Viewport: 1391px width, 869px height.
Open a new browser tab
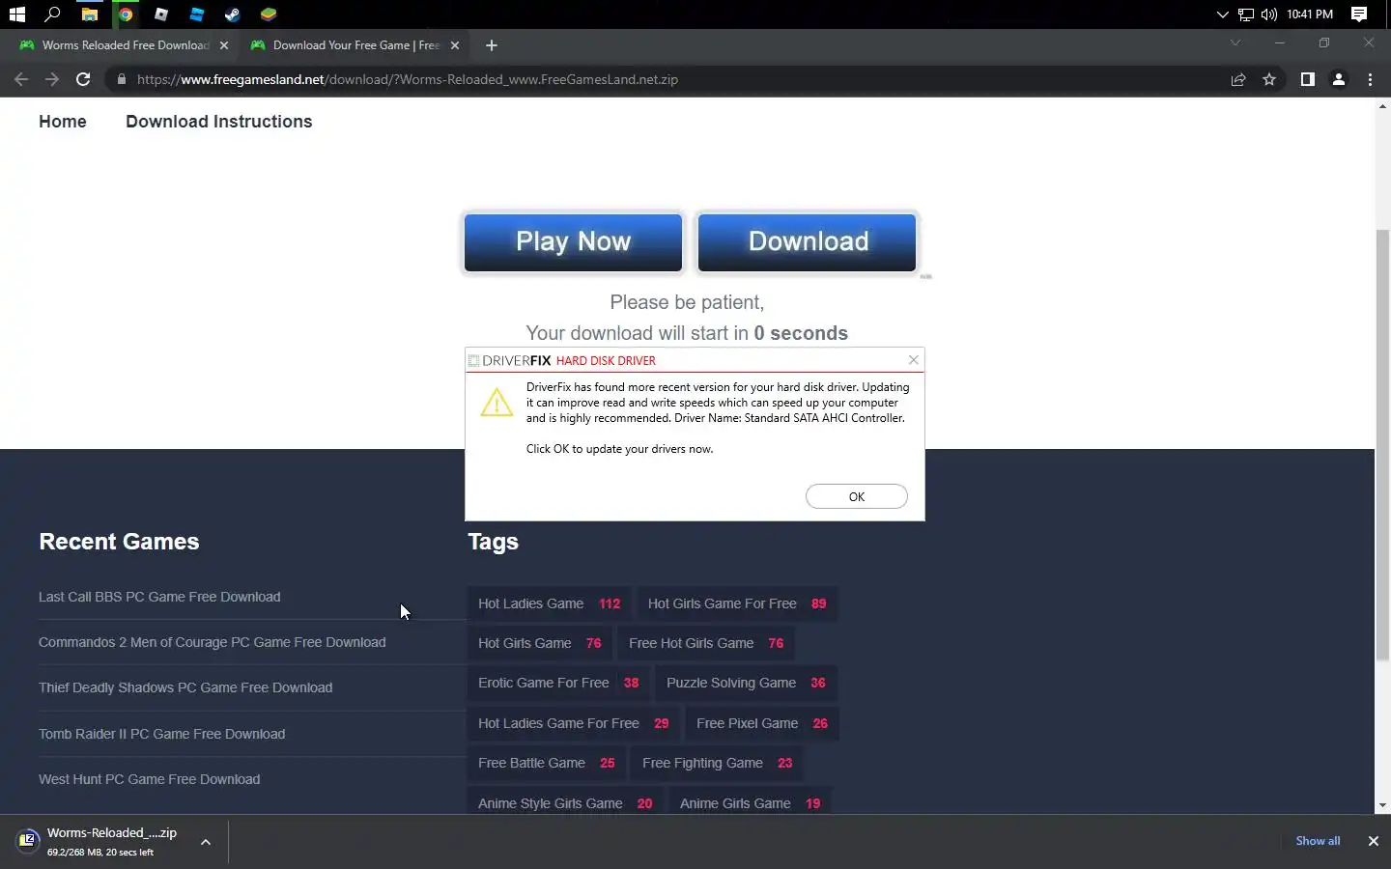(x=492, y=45)
